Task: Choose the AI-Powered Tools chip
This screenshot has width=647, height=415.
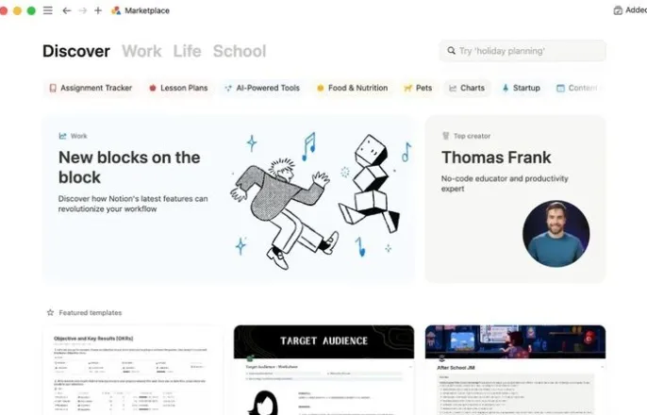Action: point(262,88)
